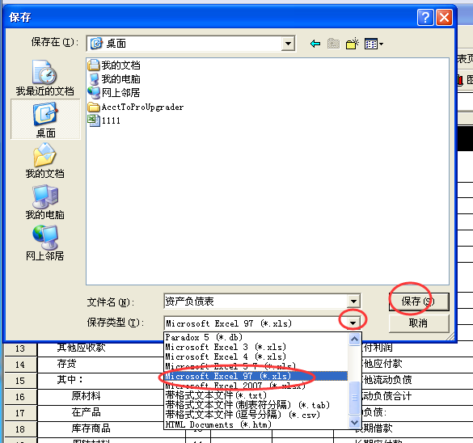The height and width of the screenshot is (443, 473).
Task: Select the AcctToProUpgrader folder
Action: point(136,107)
